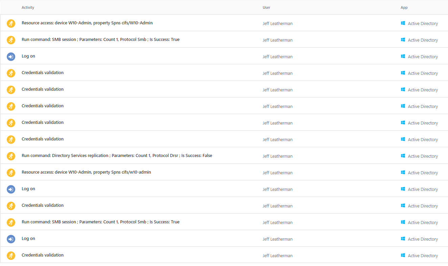Click the blue sign-in icon of the last Log on entry
The image size is (448, 266).
point(11,239)
